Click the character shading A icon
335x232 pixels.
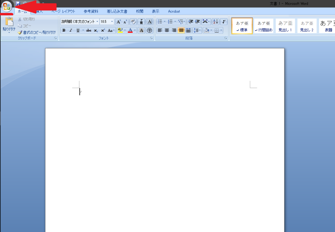pyautogui.click(x=141, y=30)
